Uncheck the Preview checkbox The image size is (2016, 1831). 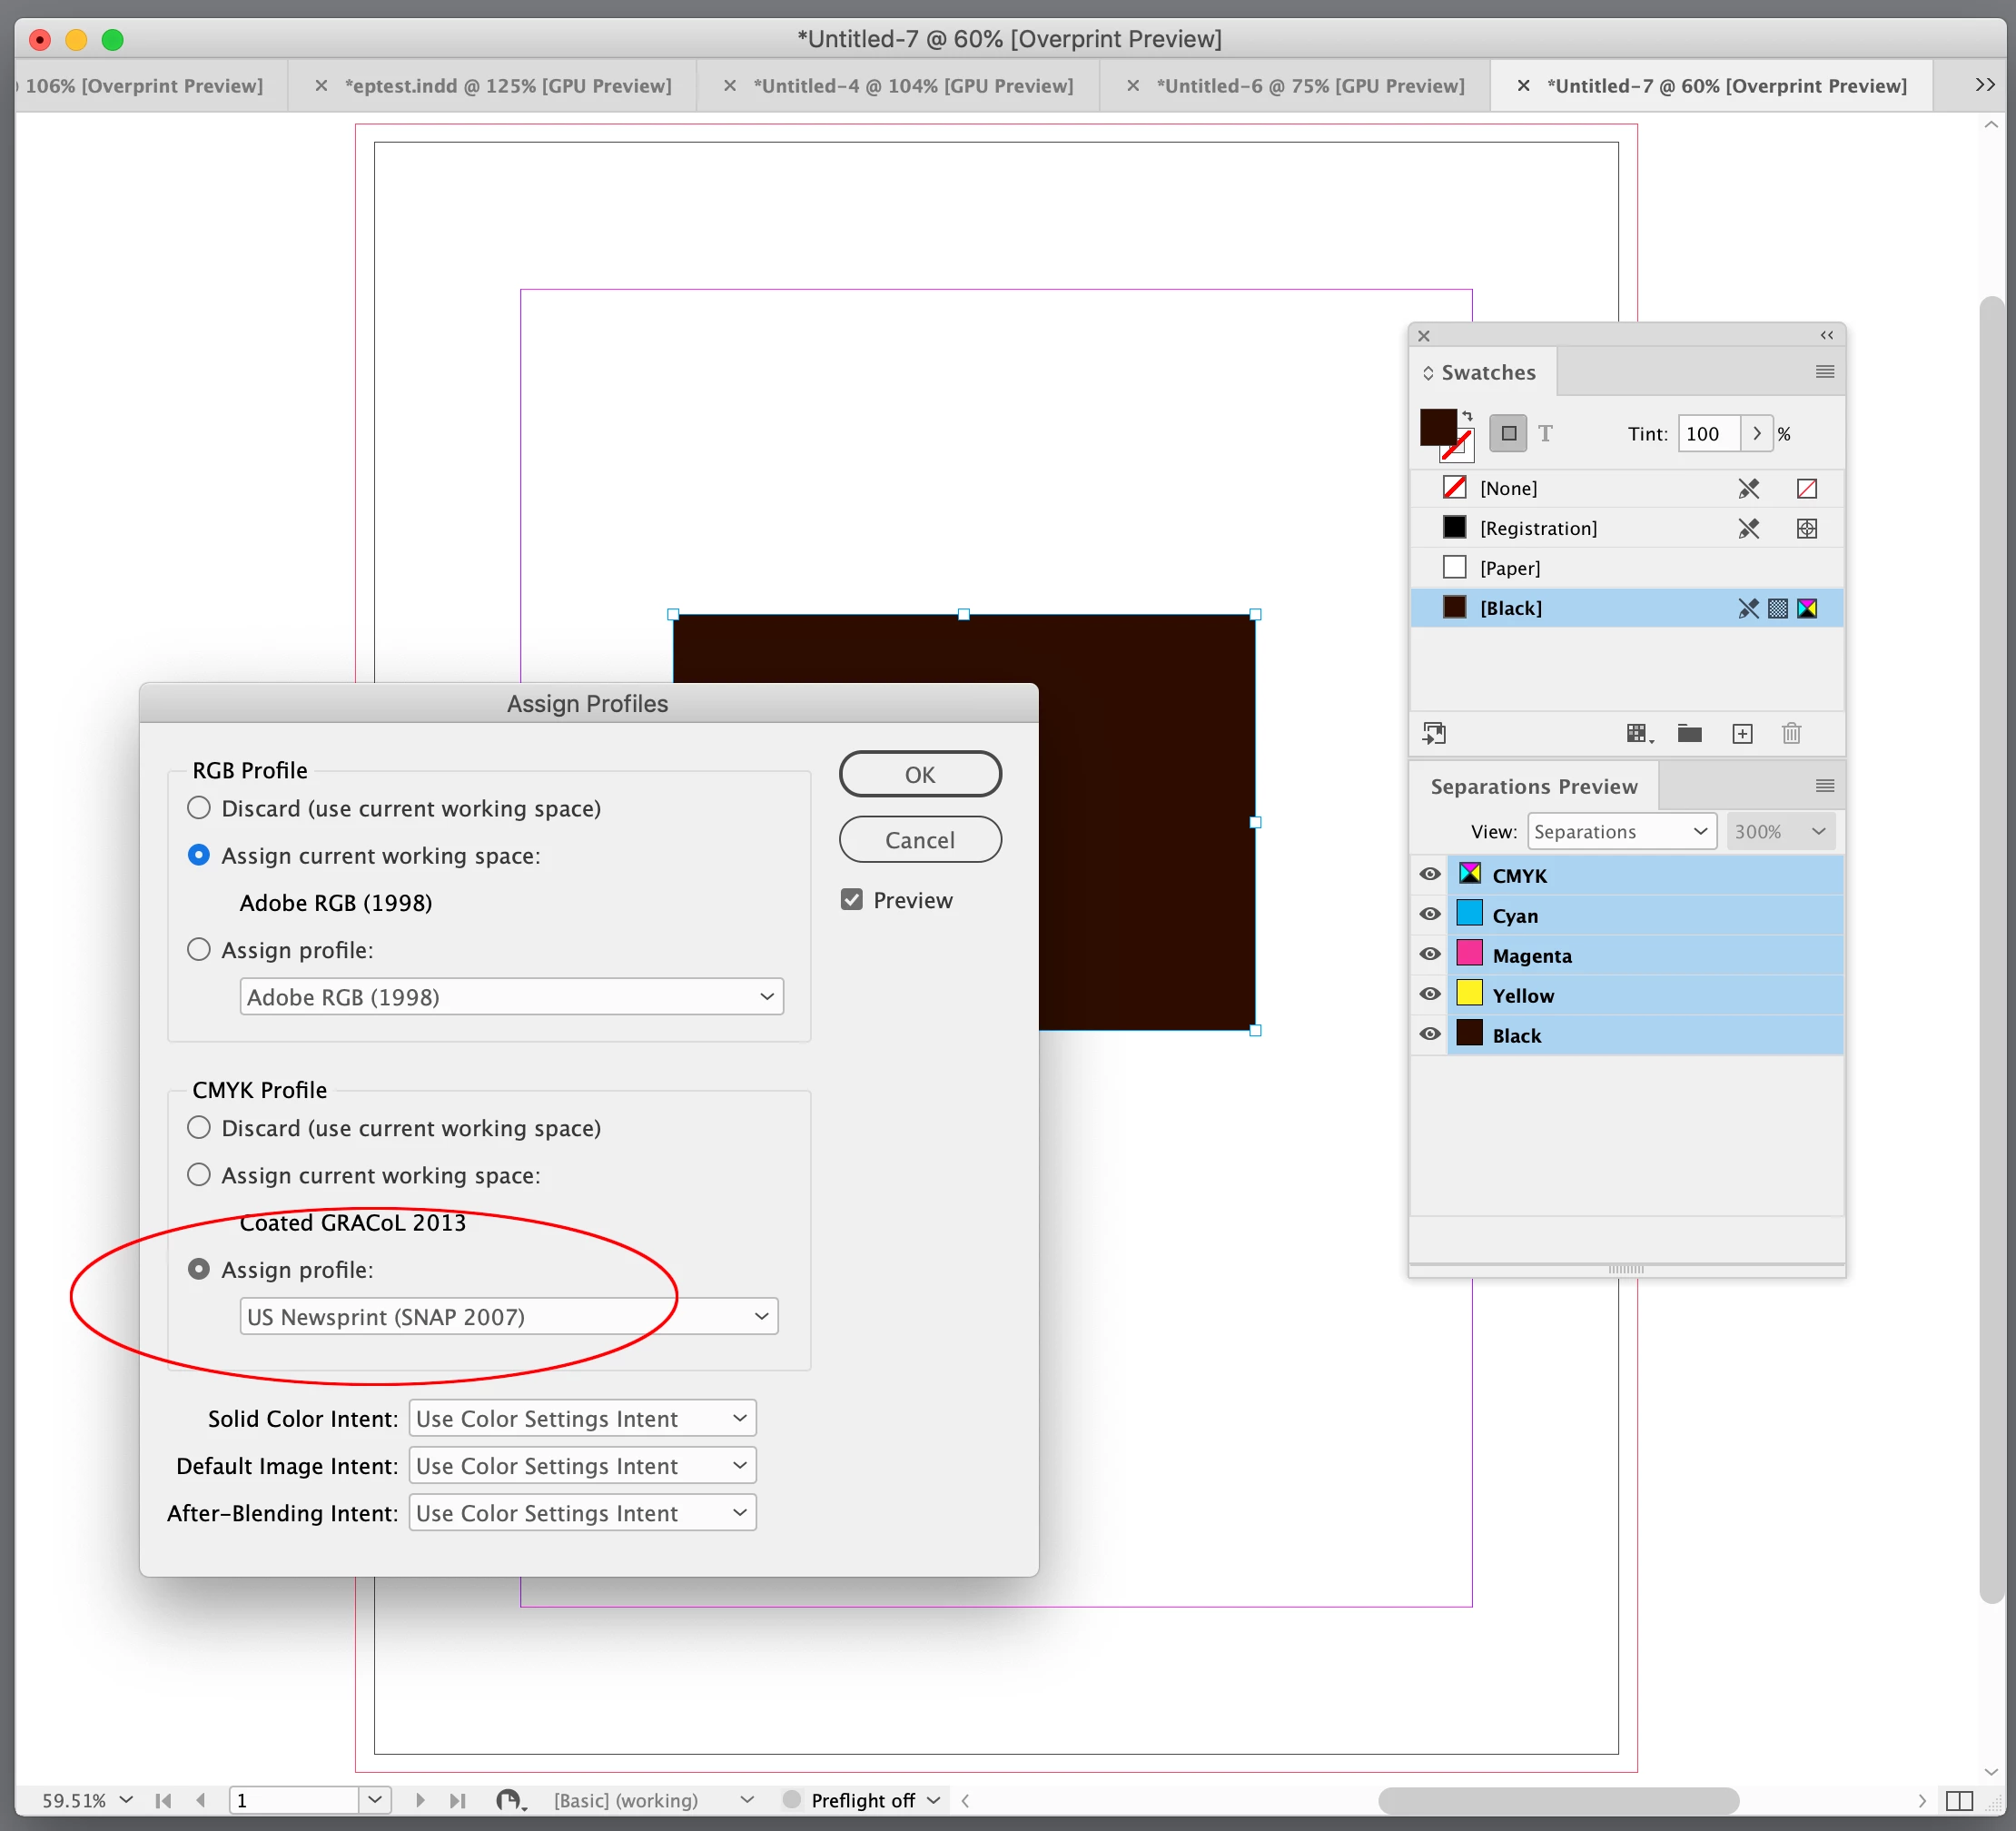(852, 900)
